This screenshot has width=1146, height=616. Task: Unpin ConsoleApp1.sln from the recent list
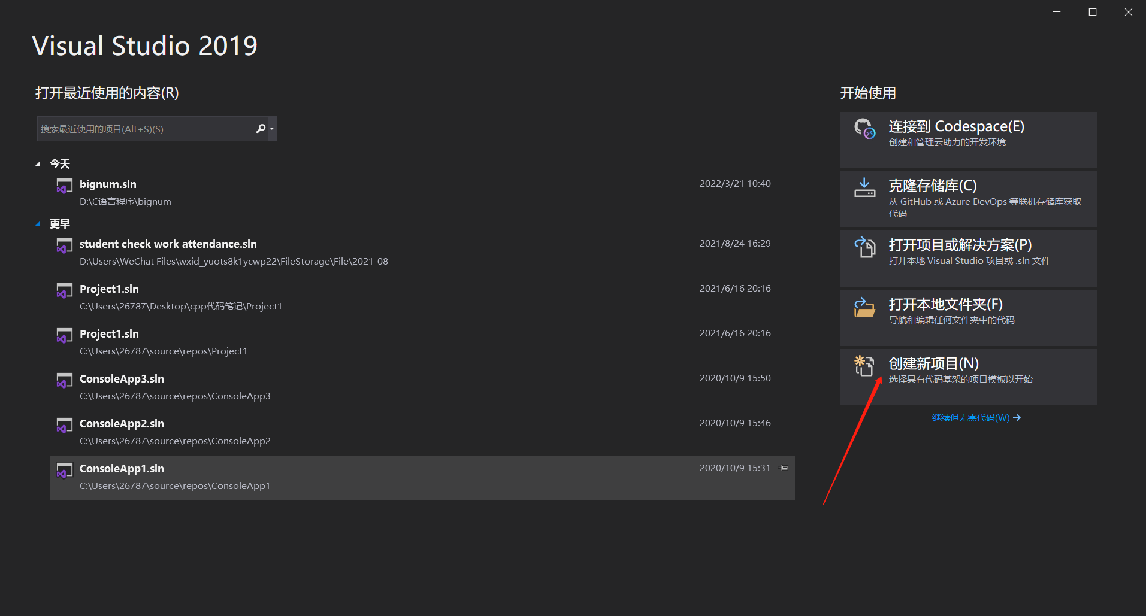tap(783, 468)
